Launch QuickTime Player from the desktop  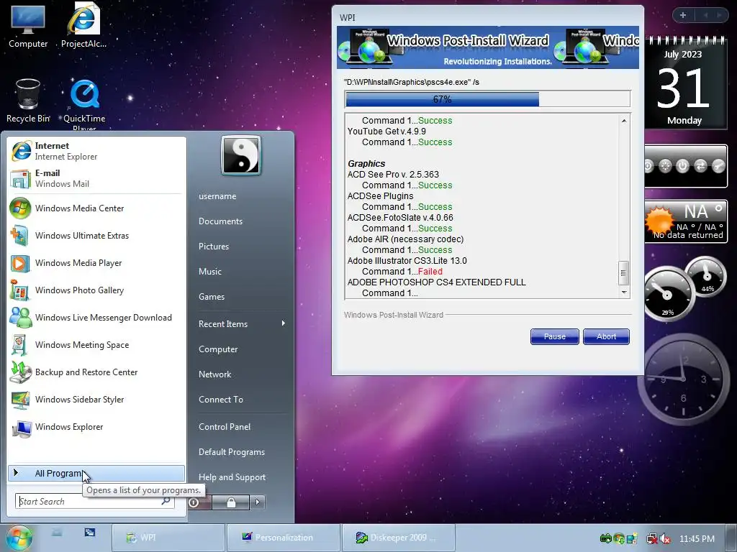click(x=85, y=104)
